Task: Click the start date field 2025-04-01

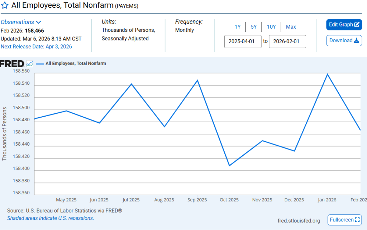Action: click(243, 41)
